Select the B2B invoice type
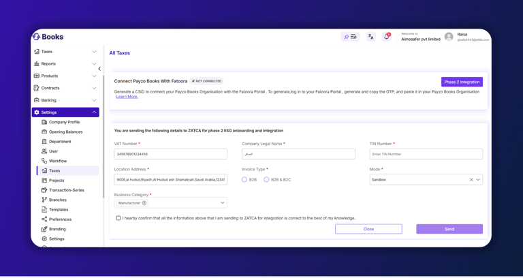 (x=244, y=180)
